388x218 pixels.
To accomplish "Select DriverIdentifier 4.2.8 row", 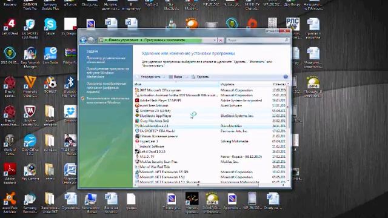I will point(210,126).
